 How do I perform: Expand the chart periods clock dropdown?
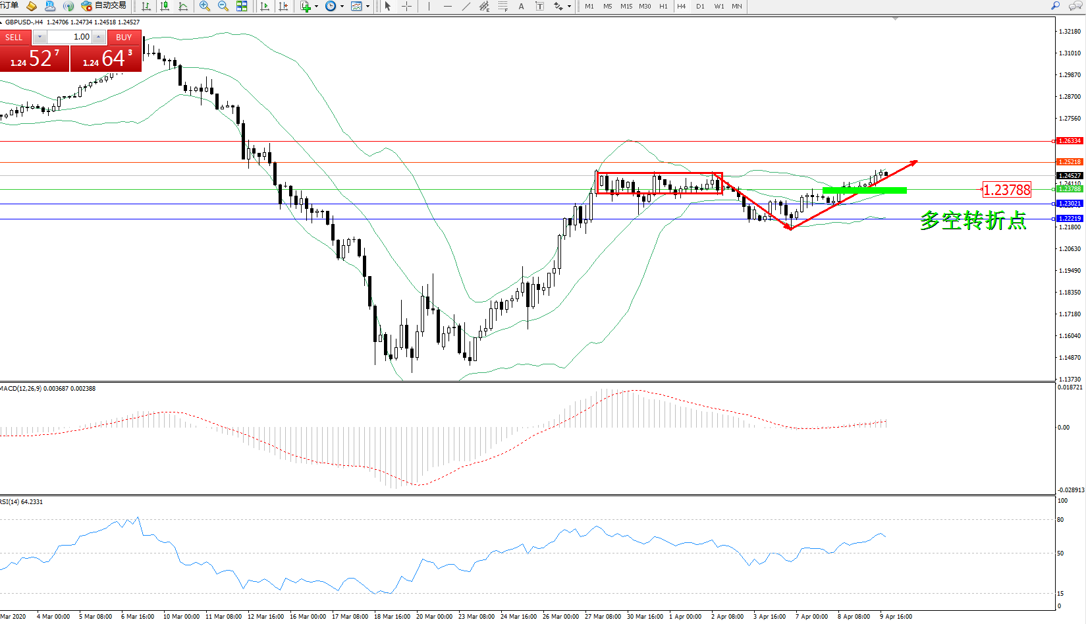click(342, 7)
